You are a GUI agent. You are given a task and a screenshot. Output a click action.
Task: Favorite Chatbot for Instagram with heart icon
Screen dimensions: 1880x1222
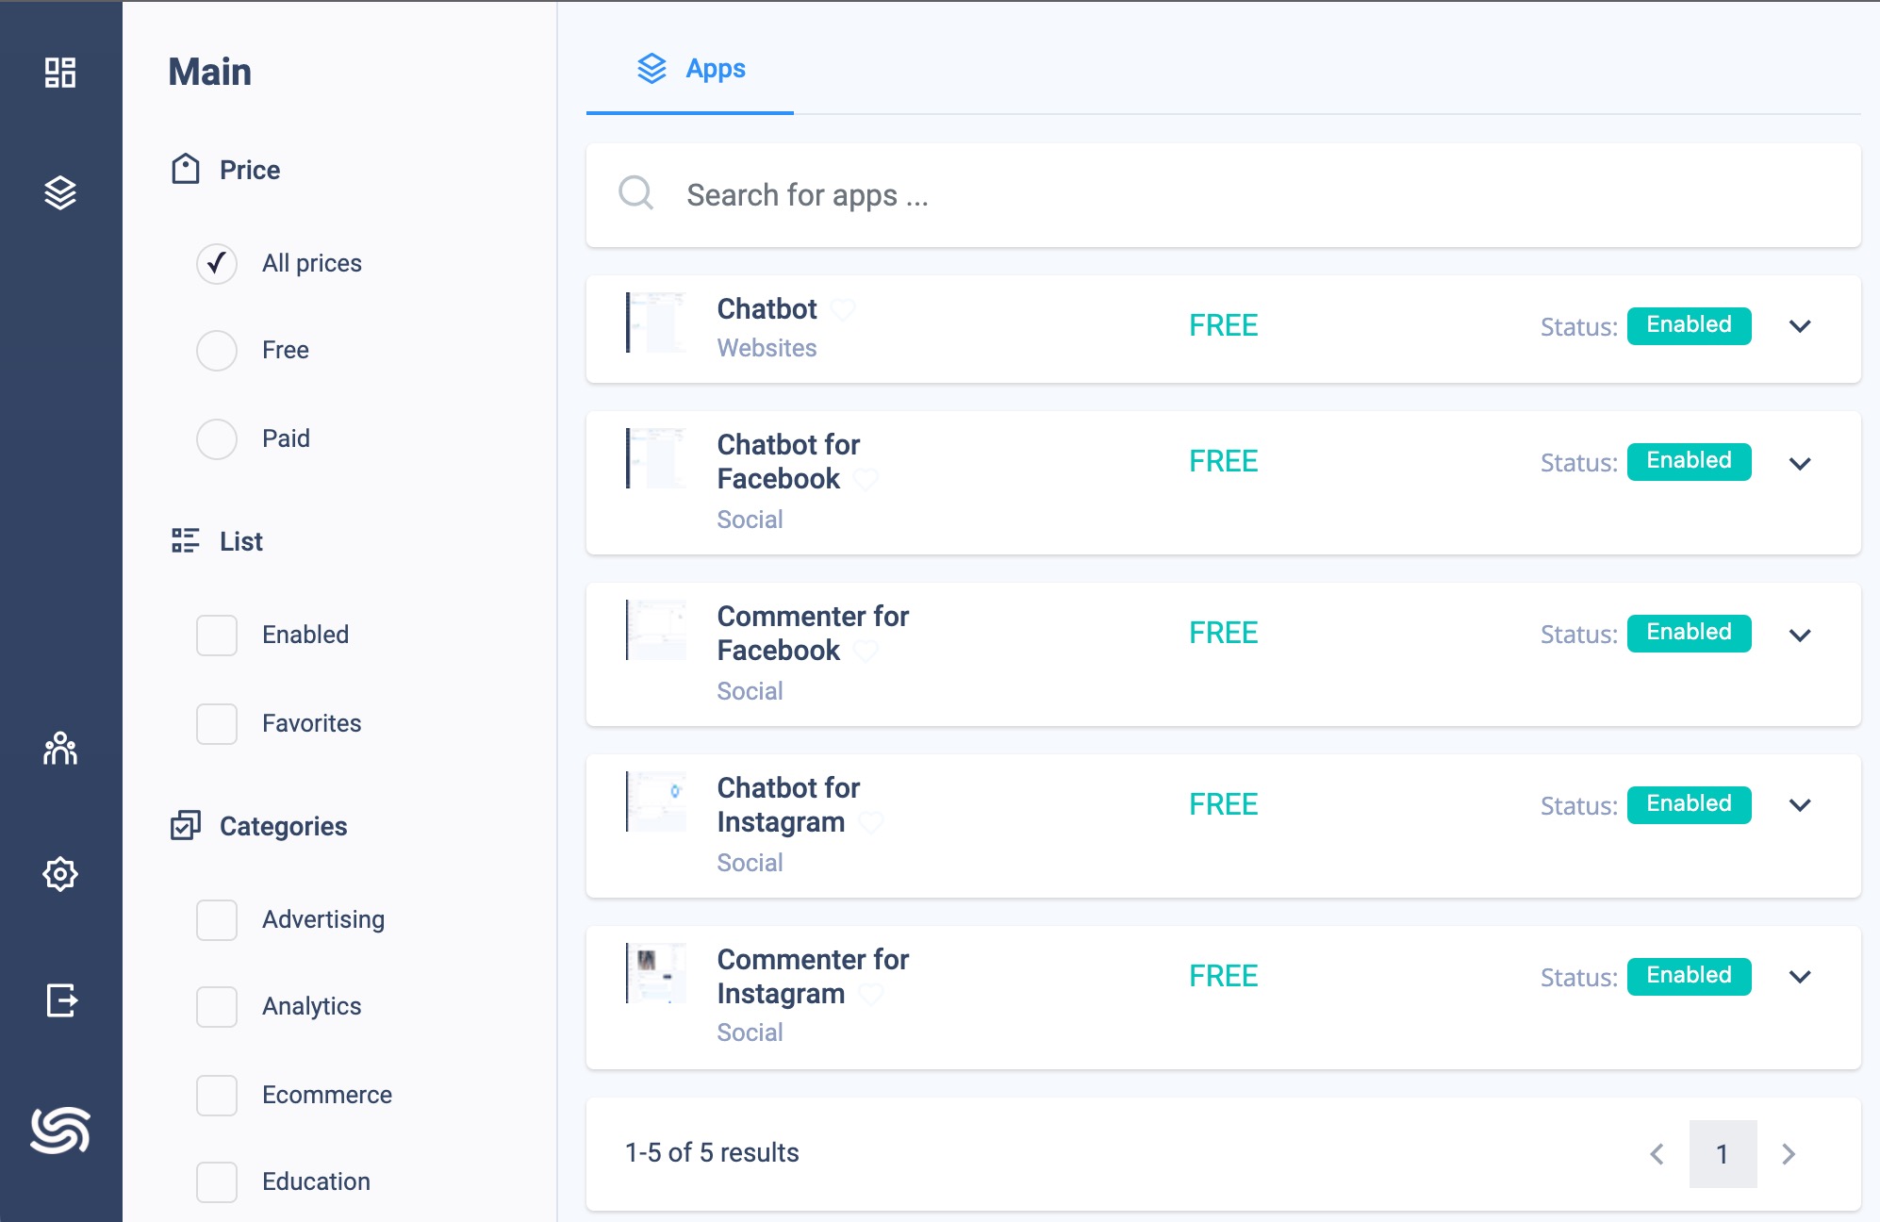click(871, 822)
